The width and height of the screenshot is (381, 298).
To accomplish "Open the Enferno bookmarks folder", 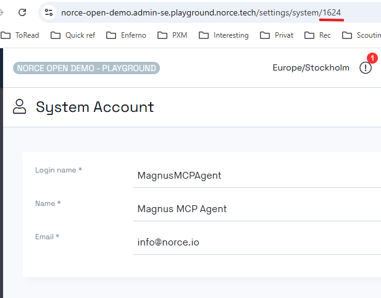I will [126, 35].
